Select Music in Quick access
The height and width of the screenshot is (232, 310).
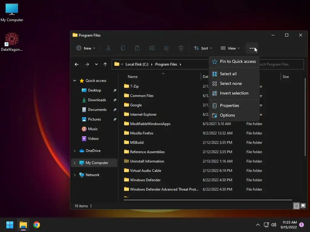[93, 129]
